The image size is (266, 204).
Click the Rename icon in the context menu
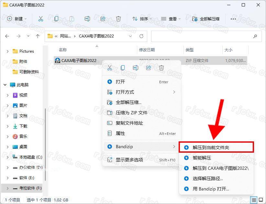(x=136, y=68)
